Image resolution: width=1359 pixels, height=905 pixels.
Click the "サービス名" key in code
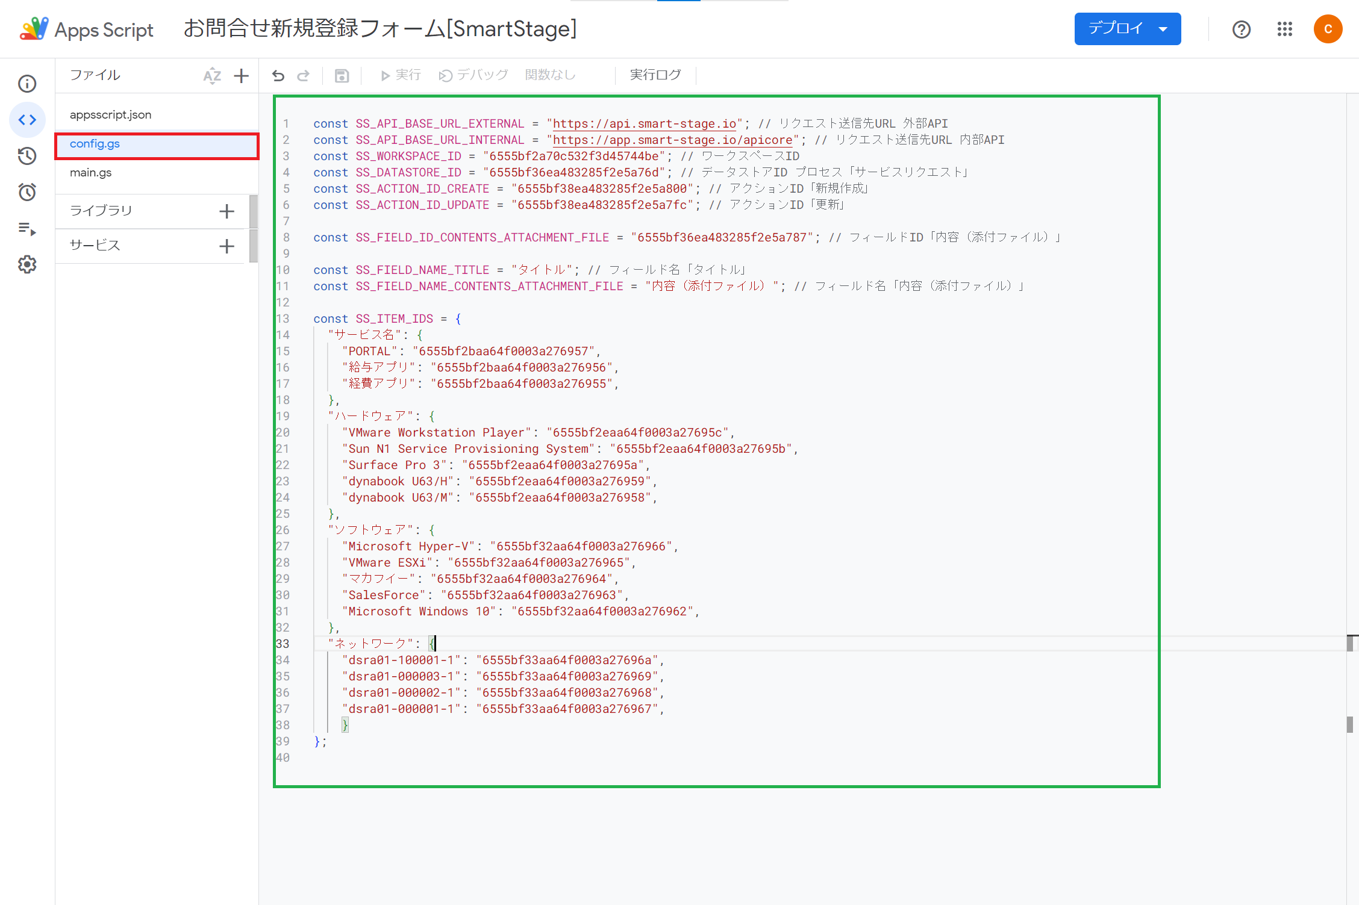[364, 335]
